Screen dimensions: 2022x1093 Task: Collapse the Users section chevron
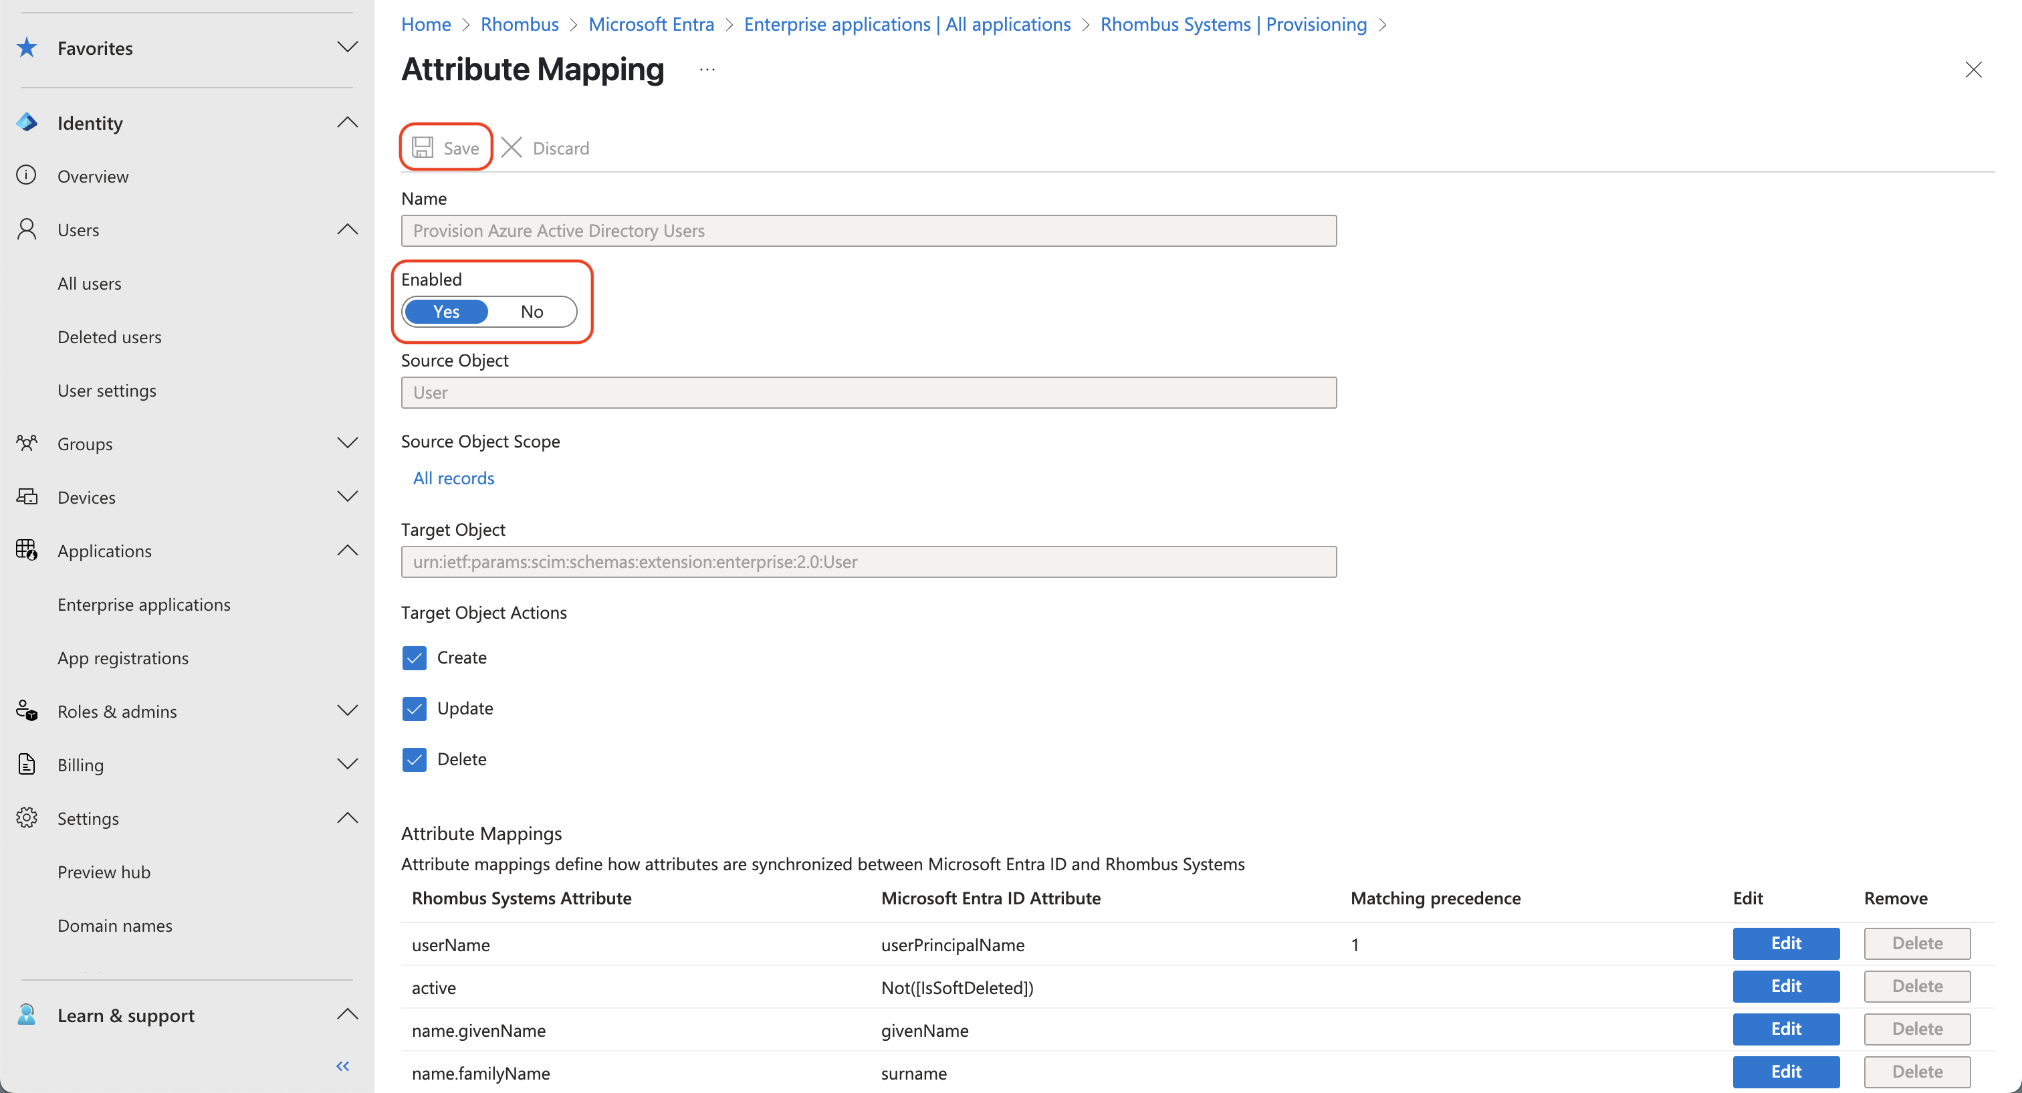click(x=347, y=229)
